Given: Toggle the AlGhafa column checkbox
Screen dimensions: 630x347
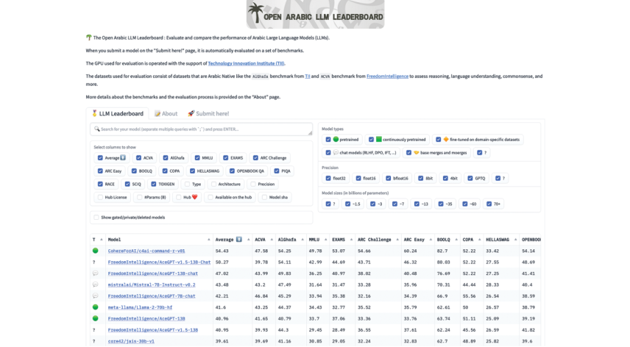Looking at the screenshot, I should pos(166,158).
